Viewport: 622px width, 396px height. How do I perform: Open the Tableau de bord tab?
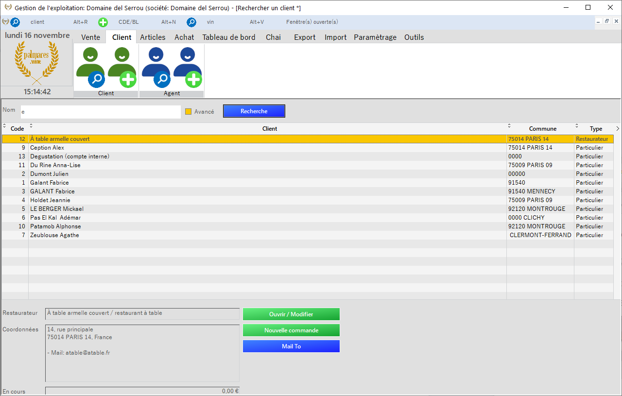point(229,37)
